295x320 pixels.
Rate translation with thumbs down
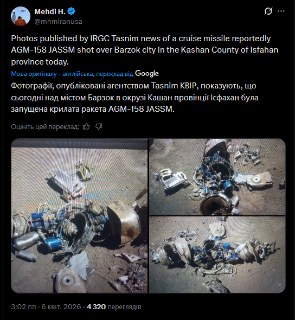click(x=99, y=127)
